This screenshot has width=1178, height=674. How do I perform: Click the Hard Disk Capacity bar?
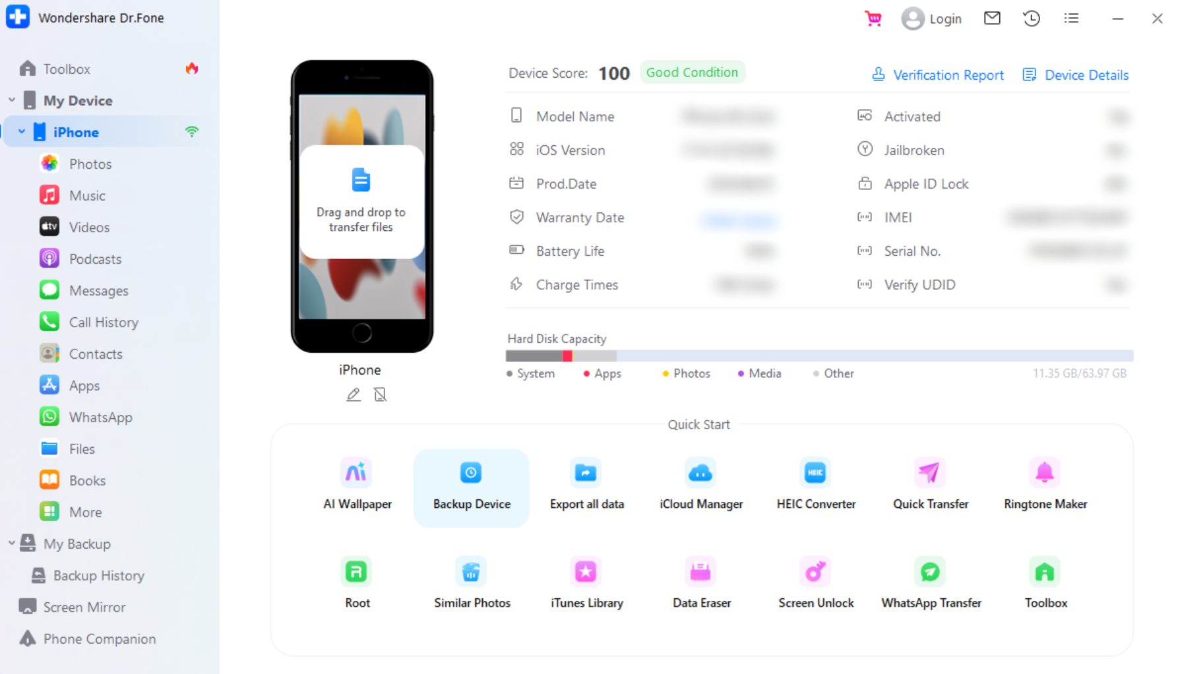coord(819,356)
